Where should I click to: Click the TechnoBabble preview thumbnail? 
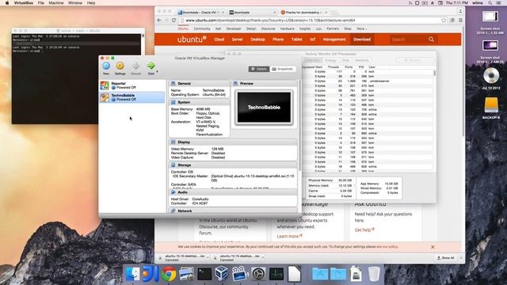point(264,108)
